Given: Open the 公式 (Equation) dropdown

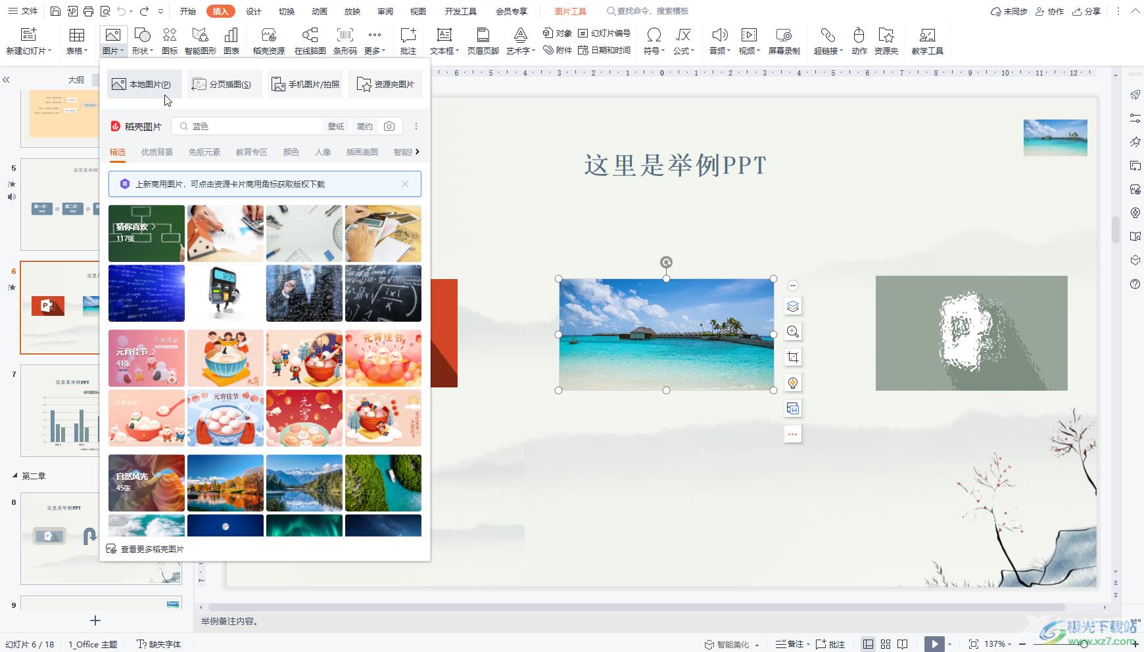Looking at the screenshot, I should (x=684, y=51).
